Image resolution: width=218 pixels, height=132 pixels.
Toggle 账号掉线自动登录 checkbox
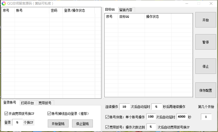(49, 114)
